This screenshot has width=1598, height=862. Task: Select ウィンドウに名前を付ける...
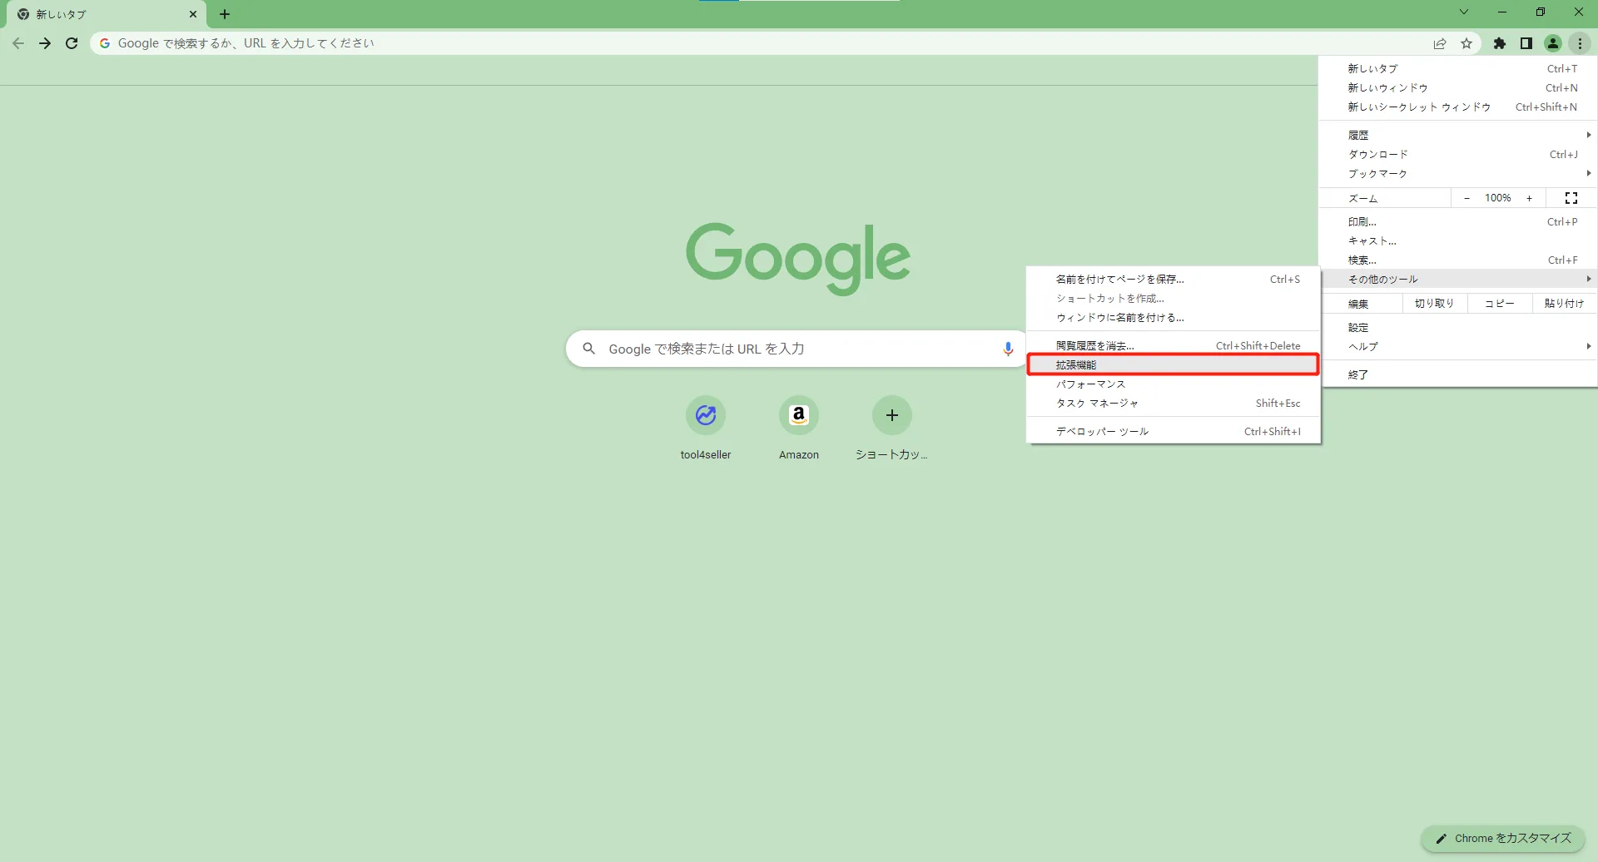point(1174,317)
